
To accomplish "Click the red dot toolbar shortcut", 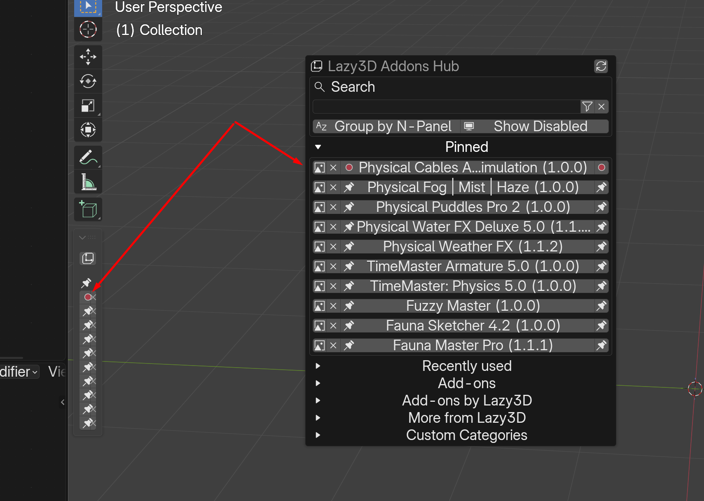I will coord(88,297).
